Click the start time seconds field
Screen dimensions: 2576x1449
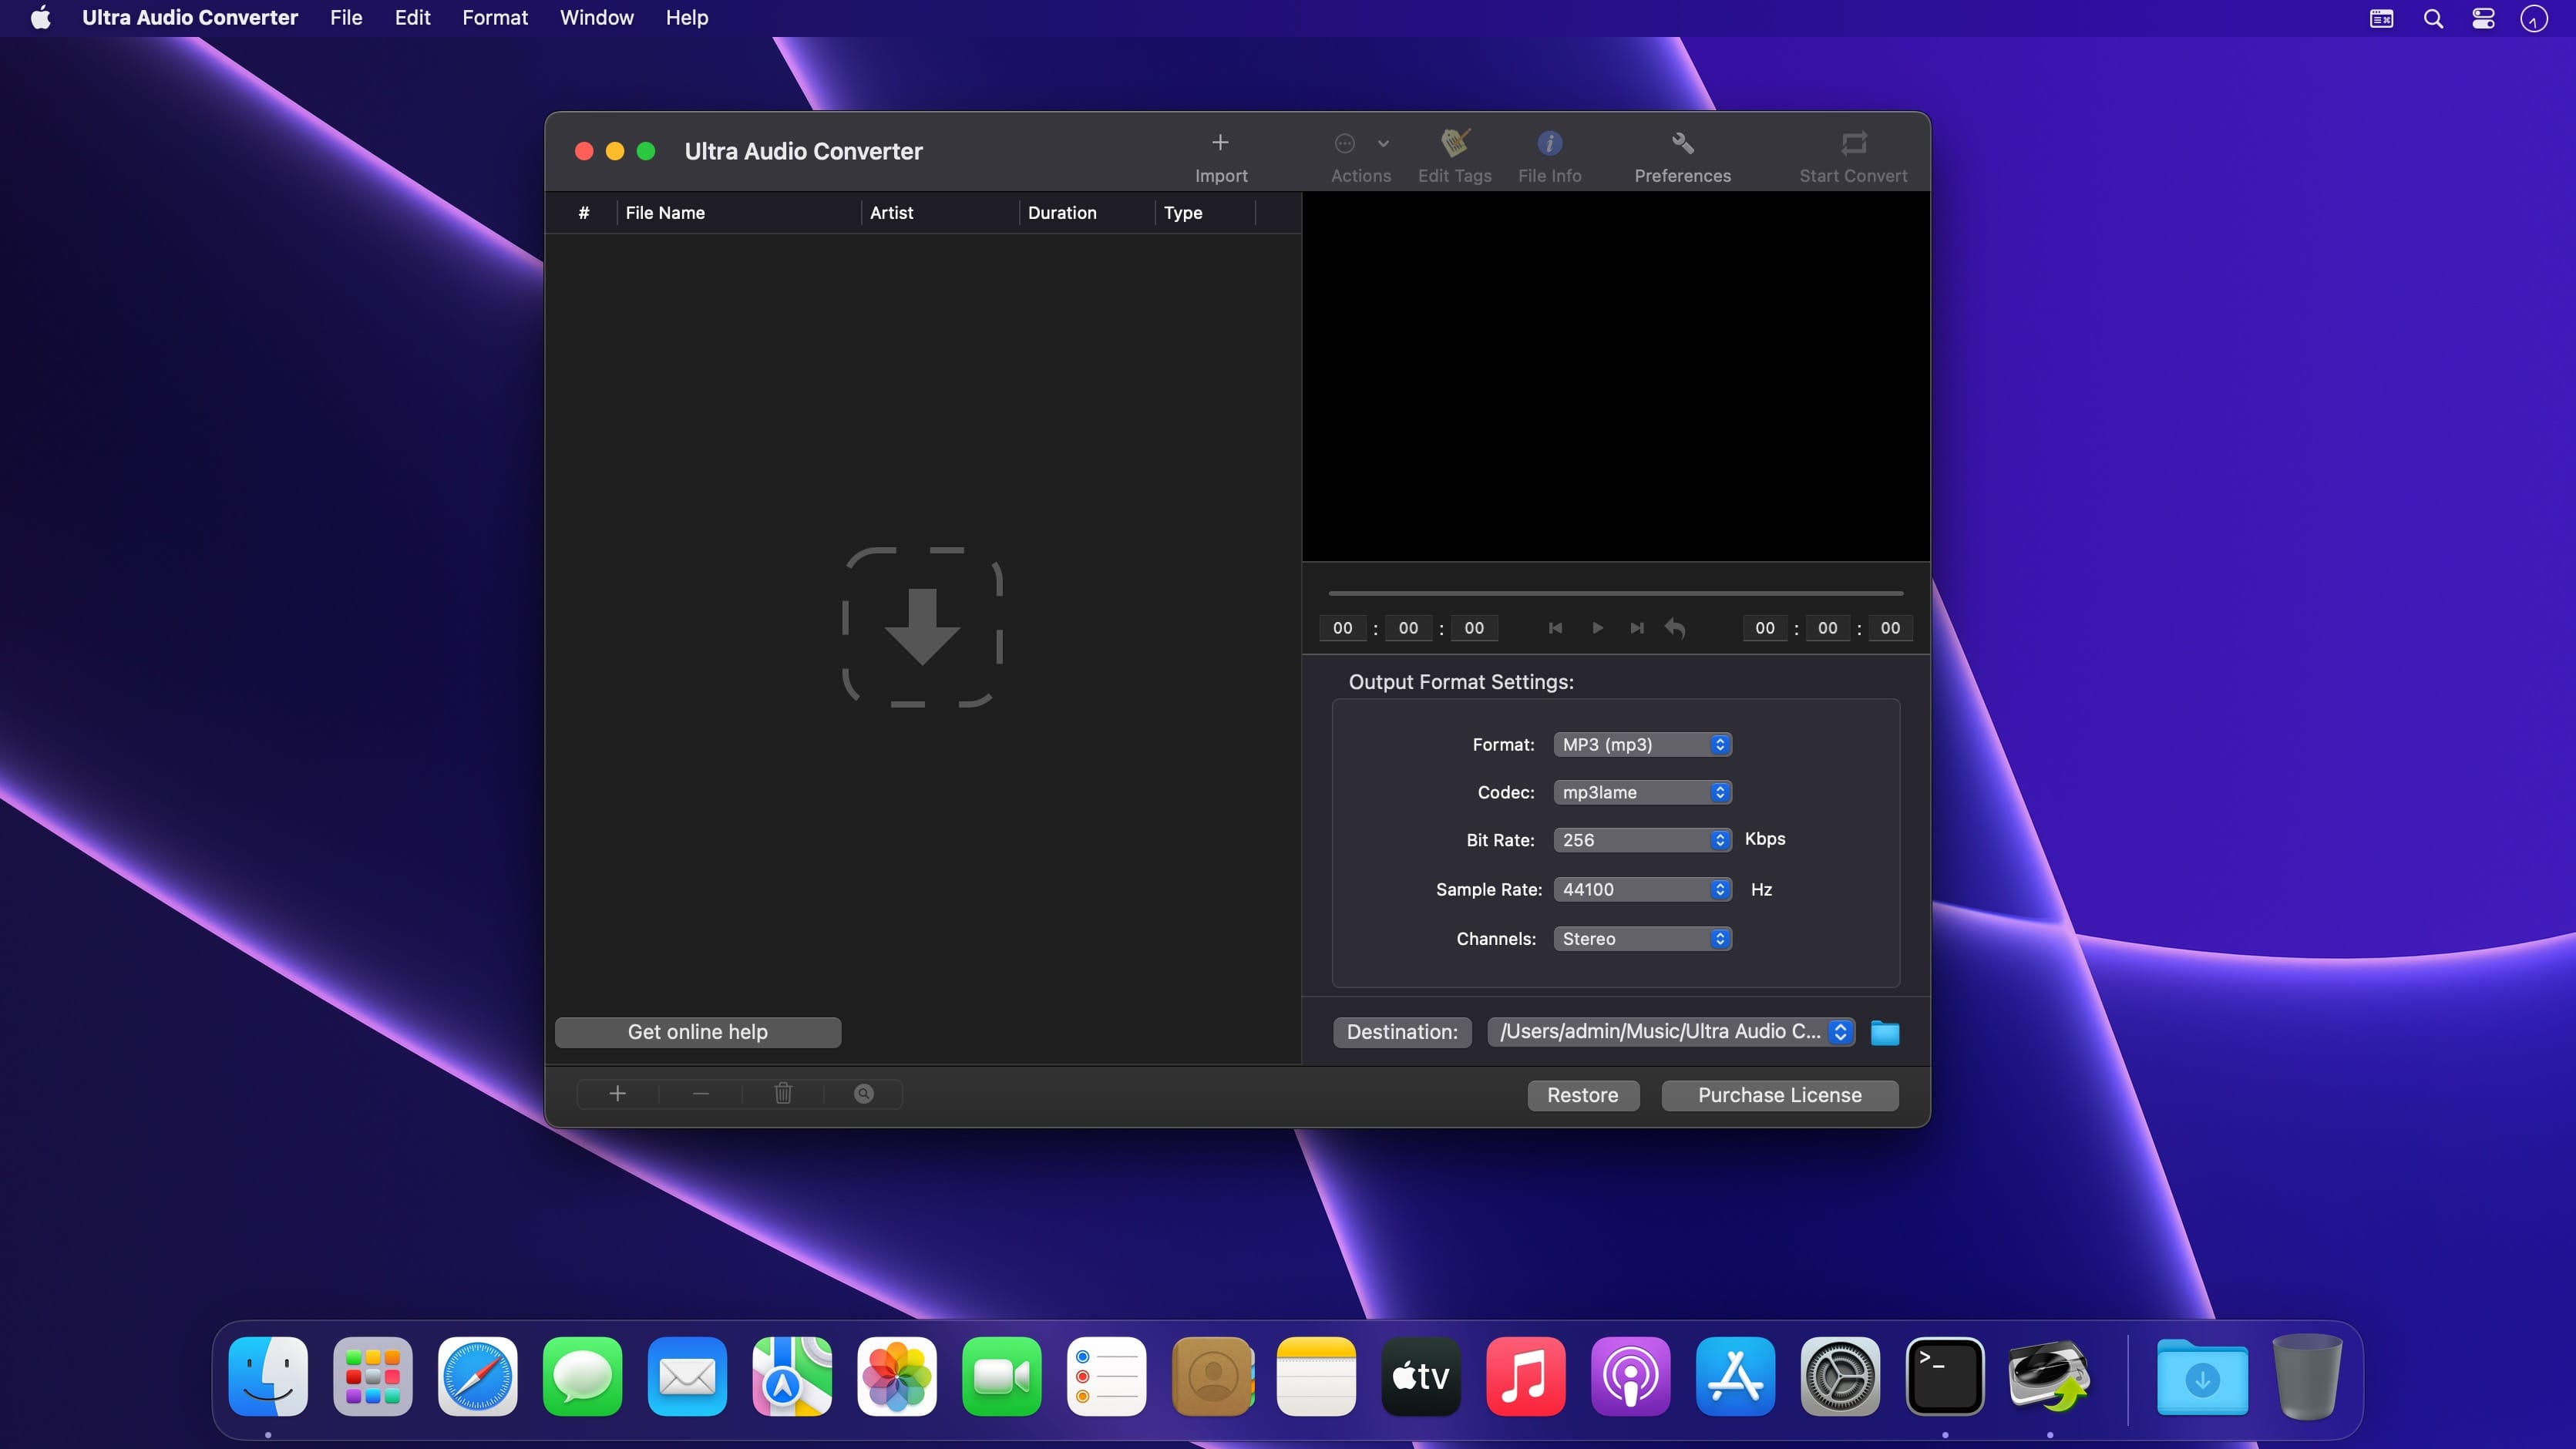pos(1474,628)
